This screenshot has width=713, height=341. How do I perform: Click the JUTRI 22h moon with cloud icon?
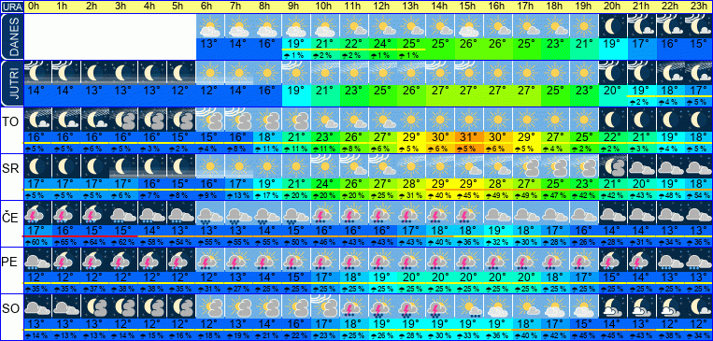670,73
